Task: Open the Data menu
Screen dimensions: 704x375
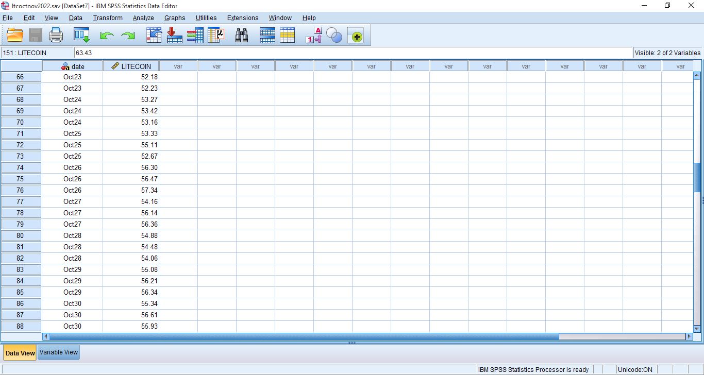Action: coord(75,18)
